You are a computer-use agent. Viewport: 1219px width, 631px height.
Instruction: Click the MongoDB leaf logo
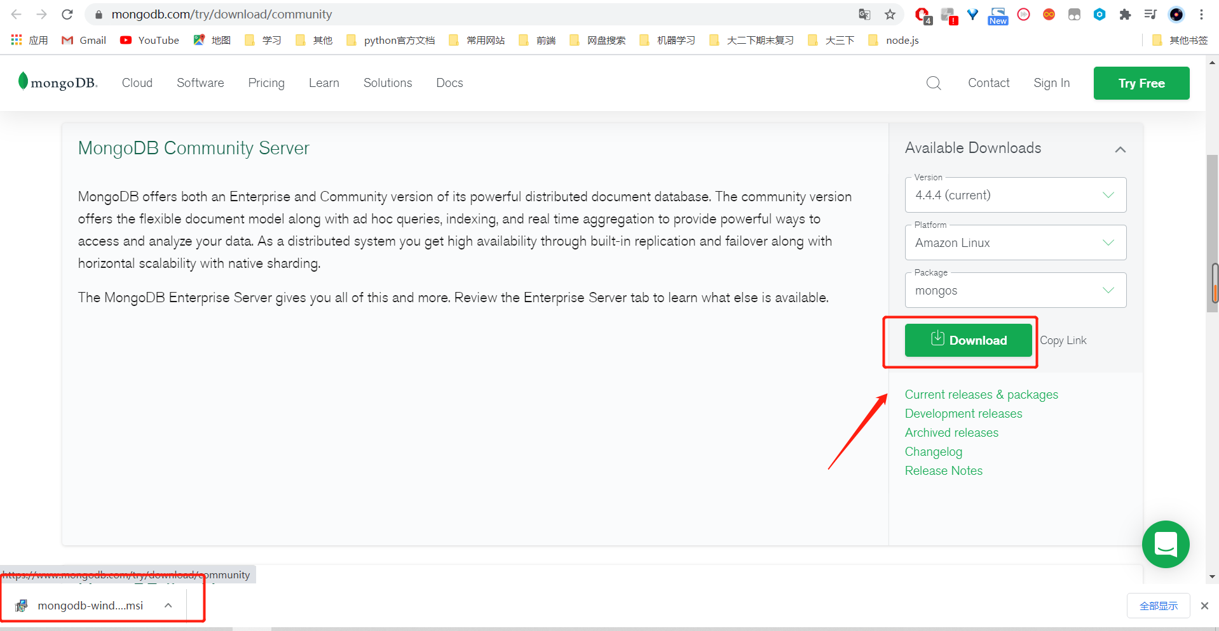(x=57, y=83)
